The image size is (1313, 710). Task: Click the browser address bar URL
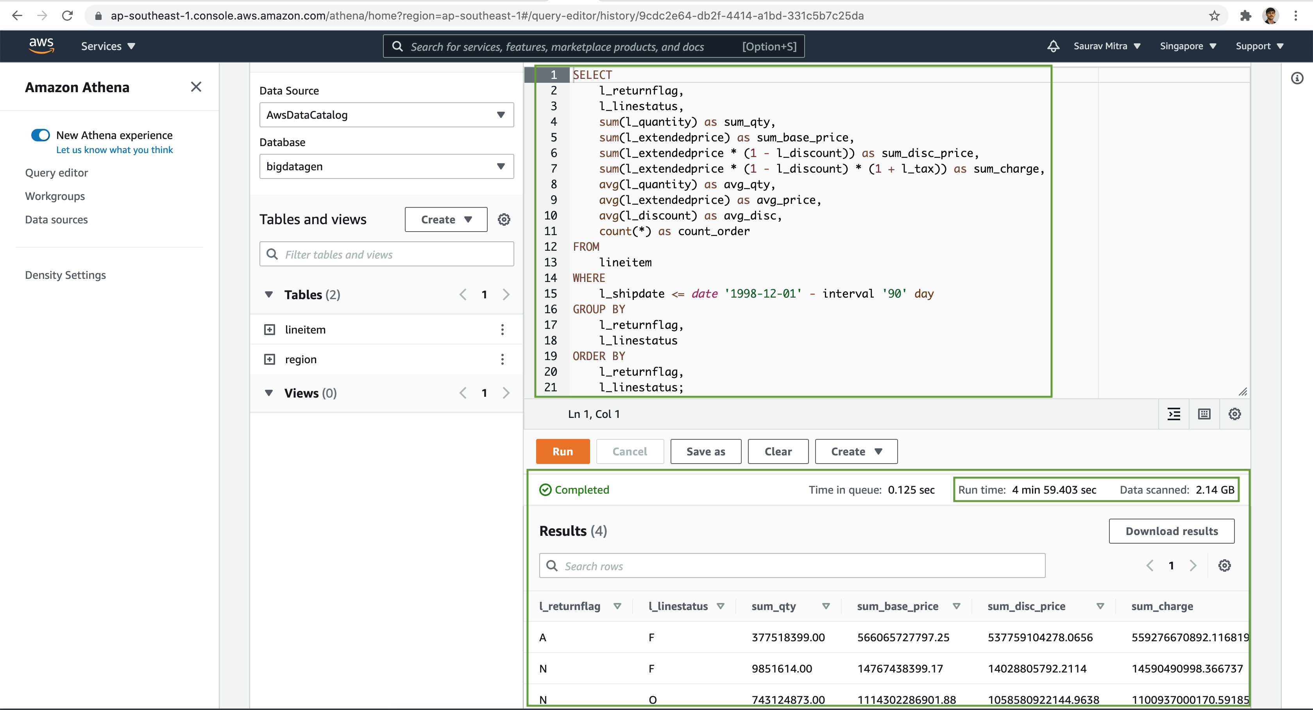pos(487,16)
